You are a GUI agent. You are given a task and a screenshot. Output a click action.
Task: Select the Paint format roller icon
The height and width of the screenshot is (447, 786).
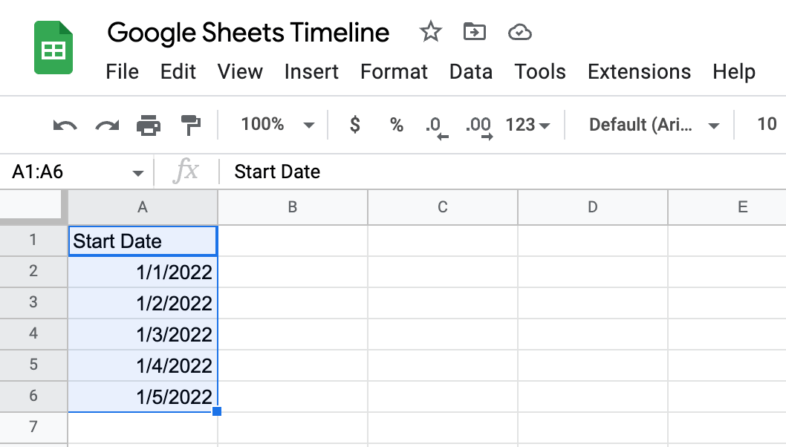click(190, 125)
